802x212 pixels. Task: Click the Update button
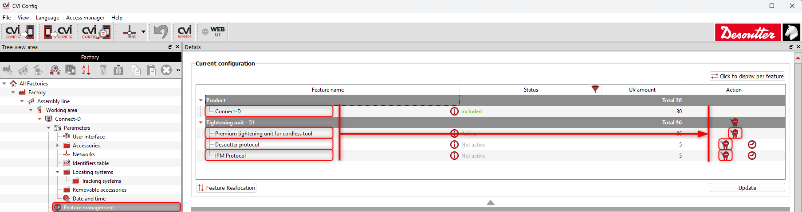coord(747,188)
